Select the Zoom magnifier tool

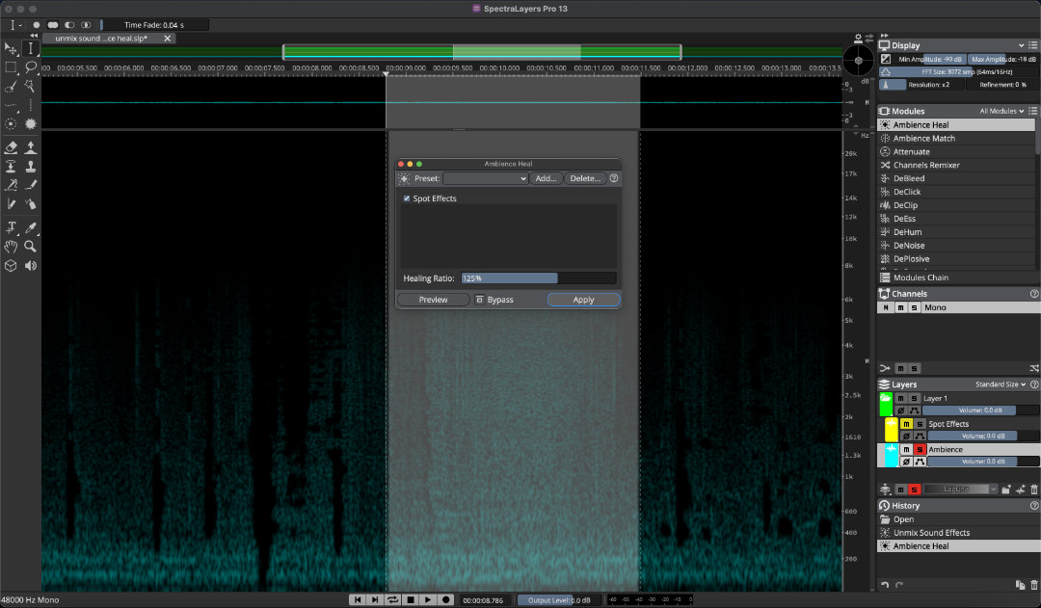(x=31, y=247)
